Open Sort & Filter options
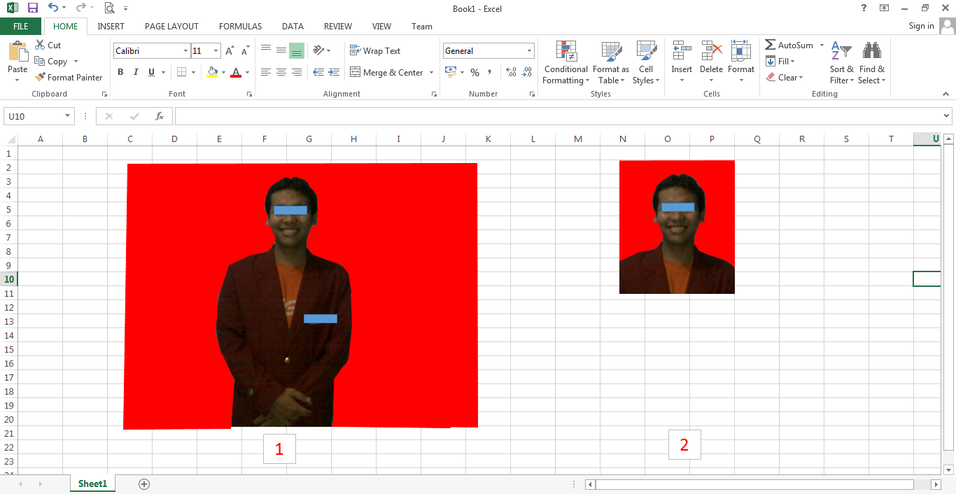956x494 pixels. tap(841, 63)
